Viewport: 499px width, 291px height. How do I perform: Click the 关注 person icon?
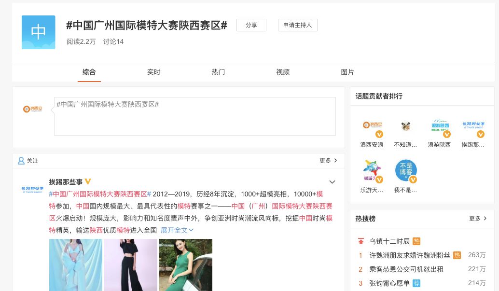(21, 161)
